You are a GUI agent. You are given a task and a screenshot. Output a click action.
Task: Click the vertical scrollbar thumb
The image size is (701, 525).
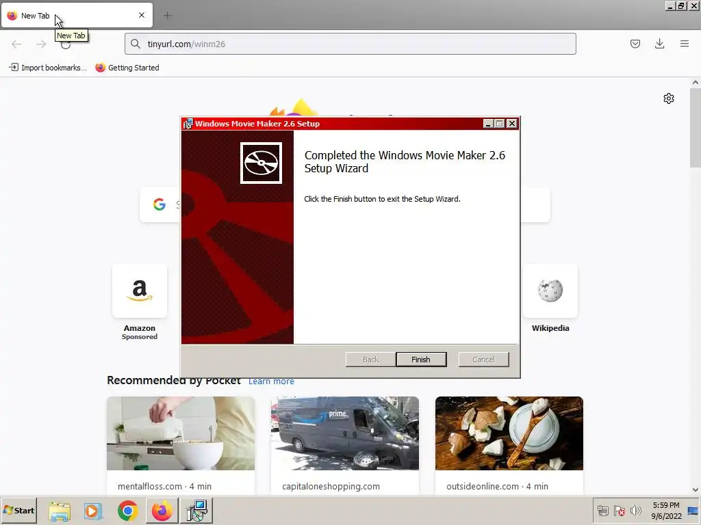tap(696, 128)
